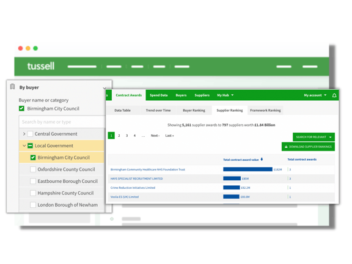Viewport: 352px width, 264px height.
Task: Switch to the Trend over Time tab
Action: coord(158,110)
